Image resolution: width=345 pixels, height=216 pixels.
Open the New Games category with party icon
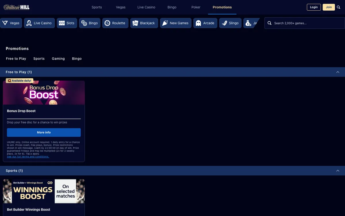tap(176, 23)
